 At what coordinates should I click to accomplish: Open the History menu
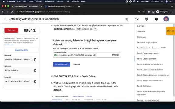click(x=39, y=2)
